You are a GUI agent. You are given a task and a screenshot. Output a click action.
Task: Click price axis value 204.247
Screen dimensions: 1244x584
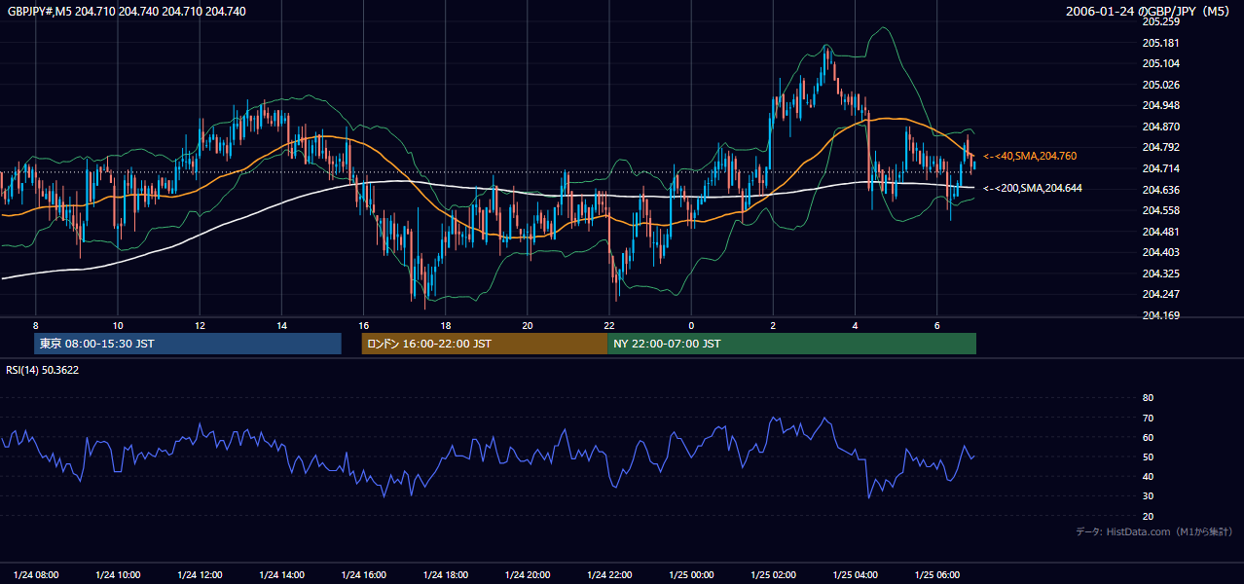(1160, 294)
